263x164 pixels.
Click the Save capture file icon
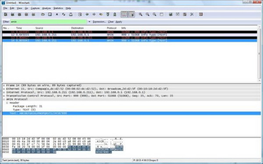point(50,14)
